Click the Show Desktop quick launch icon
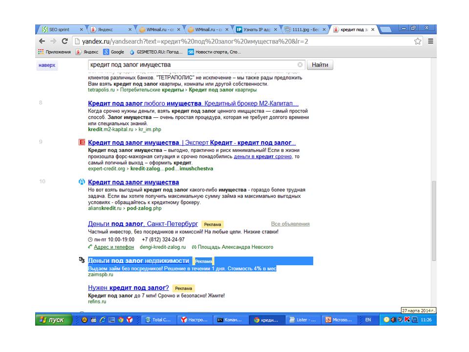This screenshot has height=352, width=469. (x=111, y=320)
